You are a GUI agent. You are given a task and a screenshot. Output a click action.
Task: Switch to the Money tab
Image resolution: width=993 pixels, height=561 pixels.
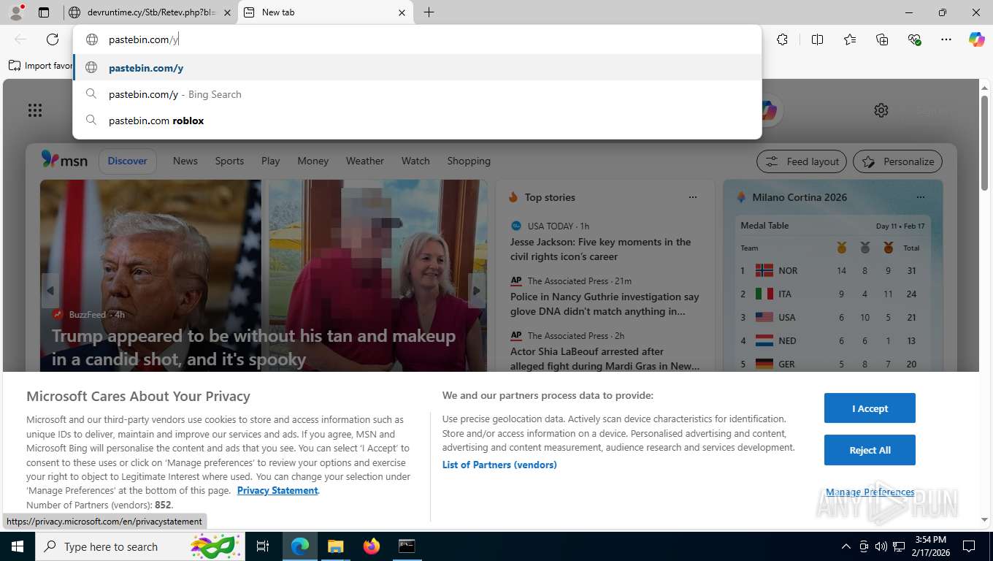pyautogui.click(x=313, y=161)
